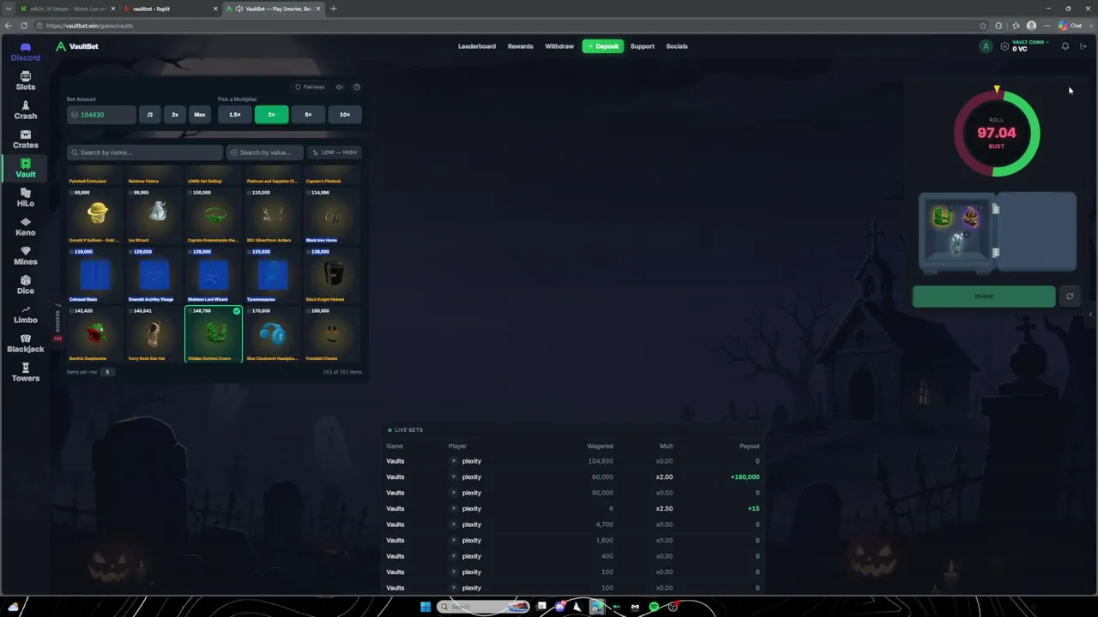Choose the 5× multiplier
Image resolution: width=1098 pixels, height=617 pixels.
(308, 114)
